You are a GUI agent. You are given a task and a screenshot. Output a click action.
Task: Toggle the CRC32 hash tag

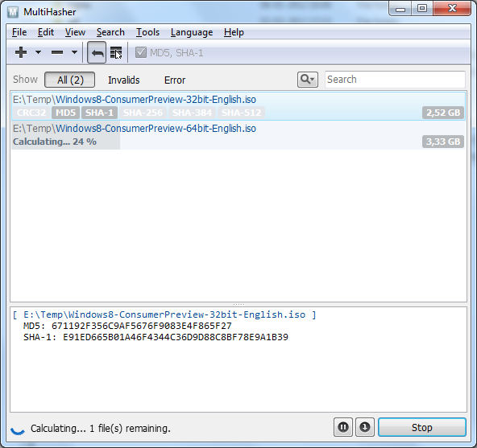31,113
